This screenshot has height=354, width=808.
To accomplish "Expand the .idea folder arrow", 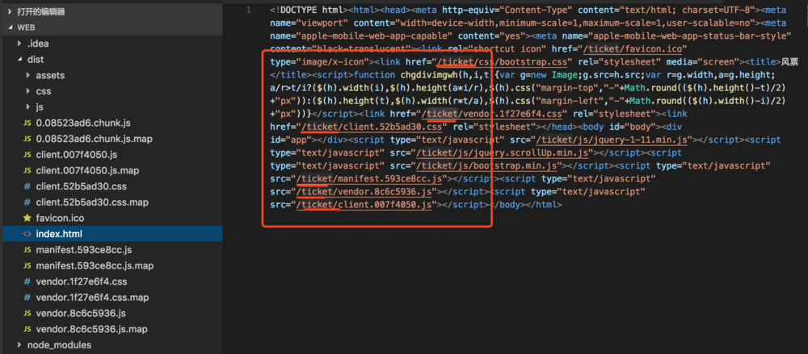I will point(19,44).
